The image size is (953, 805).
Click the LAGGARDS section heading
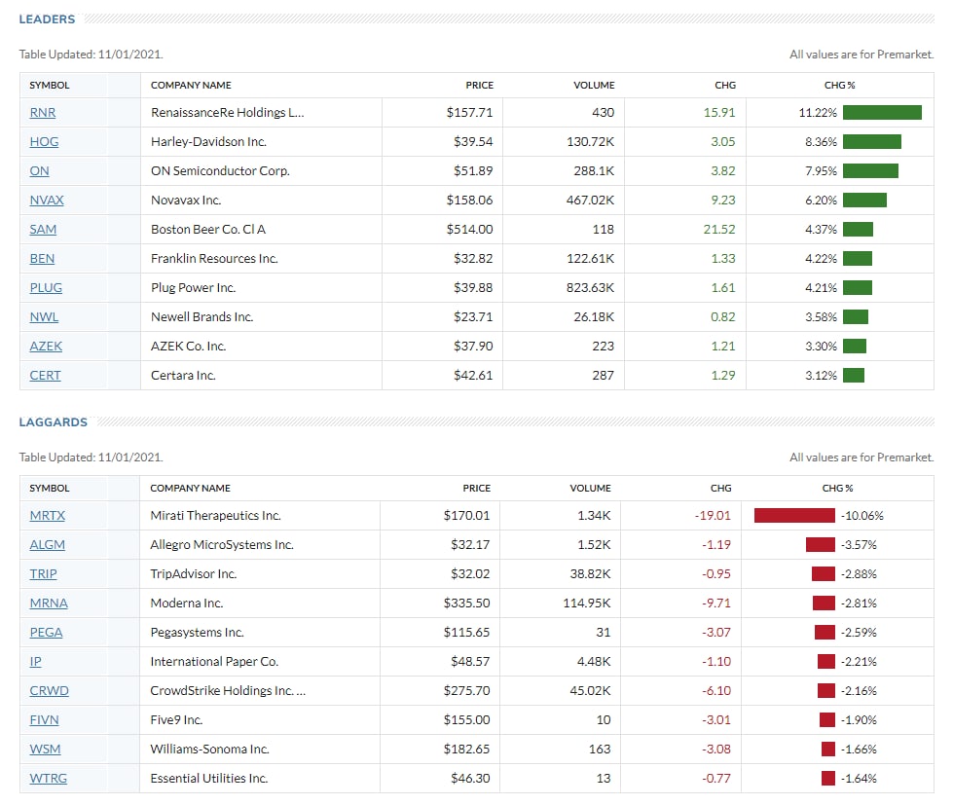click(x=53, y=421)
